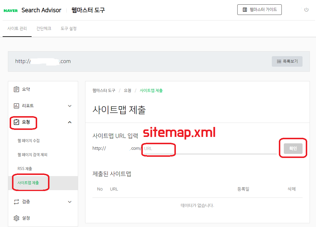The height and width of the screenshot is (227, 316).
Task: Click the 확인 submit button
Action: coord(293,148)
